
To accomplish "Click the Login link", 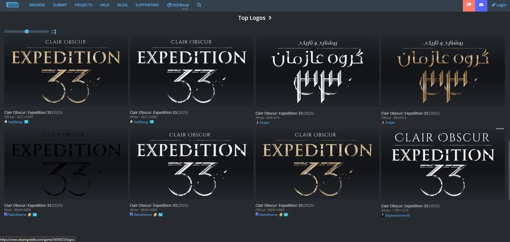I will tap(499, 5).
